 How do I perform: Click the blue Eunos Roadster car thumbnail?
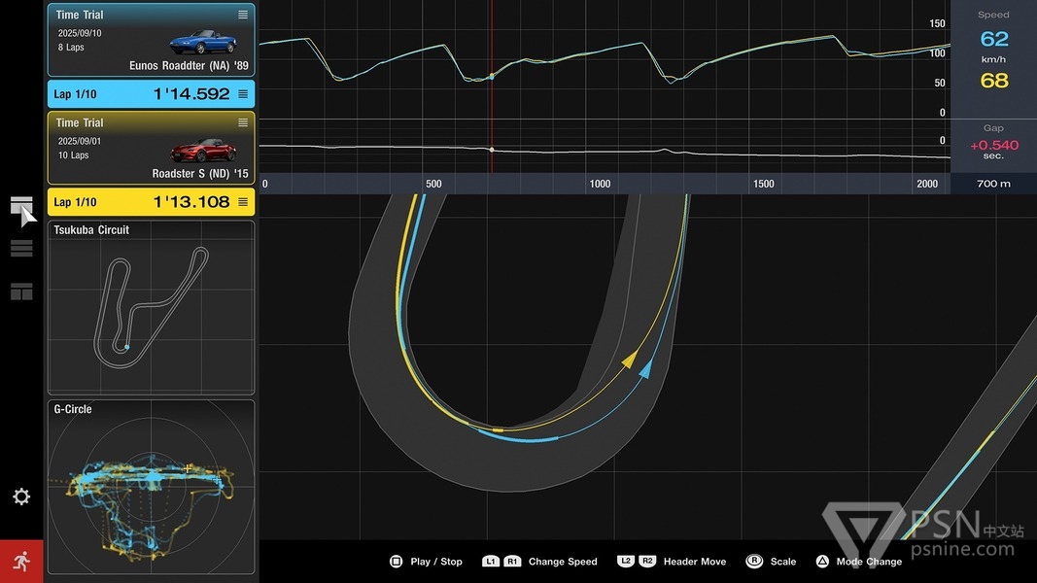coord(203,41)
